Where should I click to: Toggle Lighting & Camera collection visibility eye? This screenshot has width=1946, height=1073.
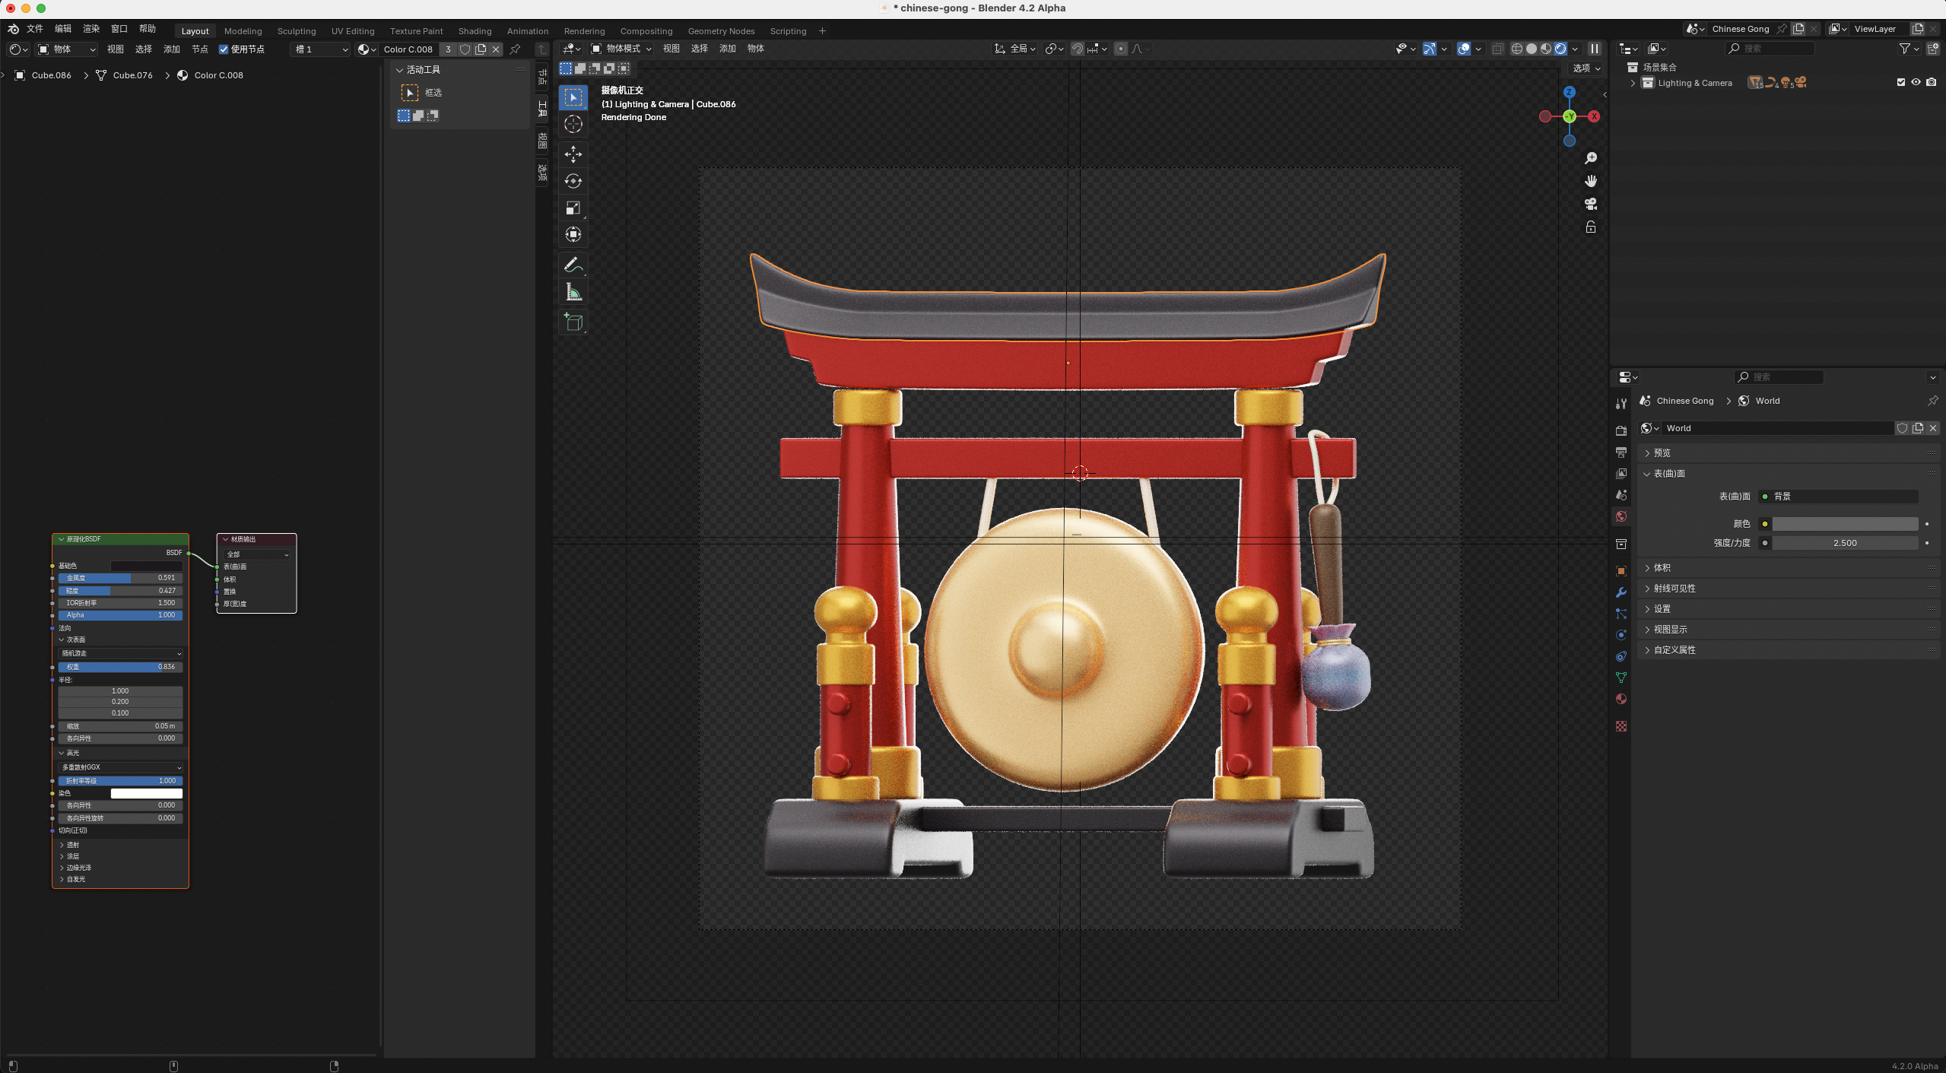[1916, 83]
